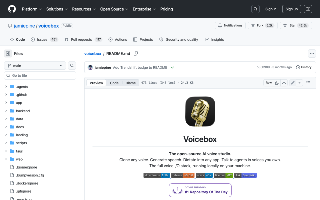Click Pricing in the top navigation
This screenshot has height=200, width=320.
(166, 9)
